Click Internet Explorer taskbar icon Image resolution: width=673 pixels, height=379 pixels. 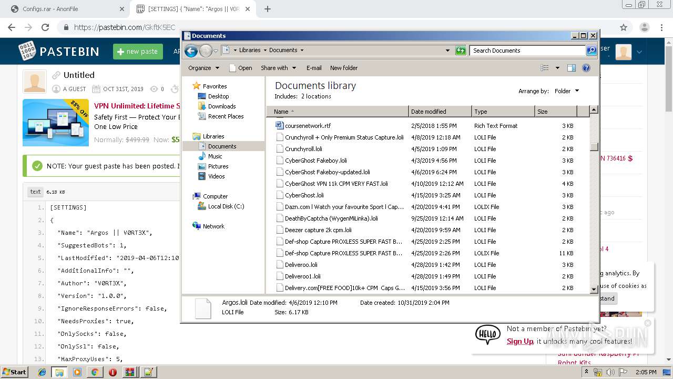[42, 372]
